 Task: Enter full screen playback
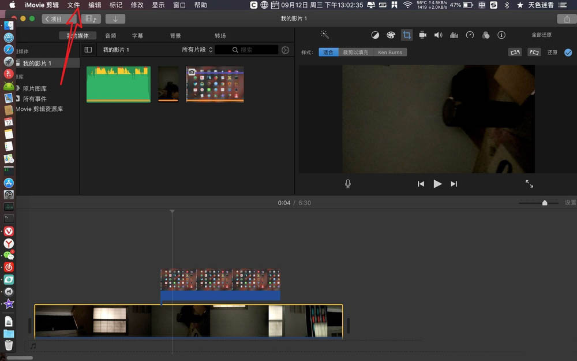click(529, 184)
